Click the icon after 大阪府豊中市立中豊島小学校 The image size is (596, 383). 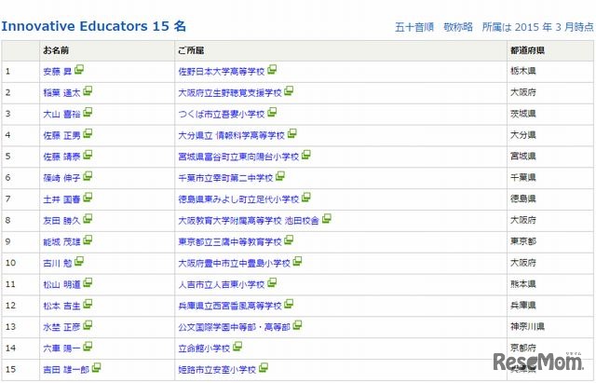coord(298,261)
